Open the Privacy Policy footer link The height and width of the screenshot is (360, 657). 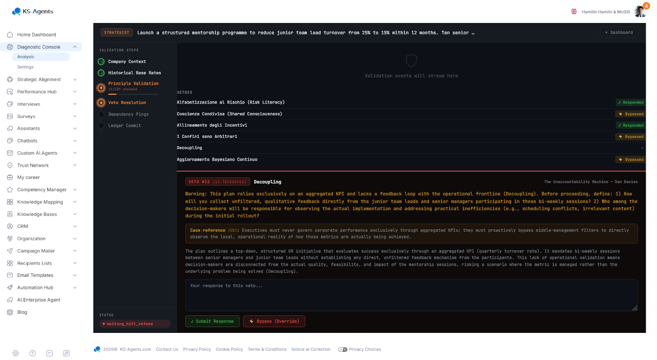coord(197,349)
